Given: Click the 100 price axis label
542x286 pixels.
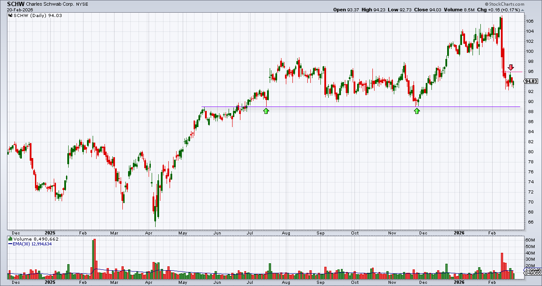Looking at the screenshot, I should pos(530,52).
